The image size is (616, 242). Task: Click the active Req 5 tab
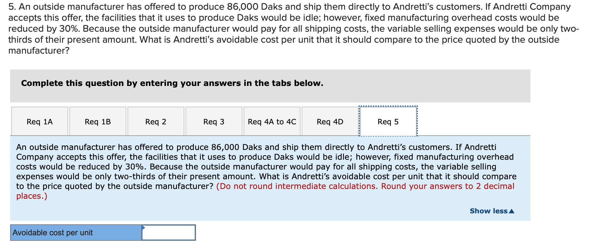click(388, 121)
